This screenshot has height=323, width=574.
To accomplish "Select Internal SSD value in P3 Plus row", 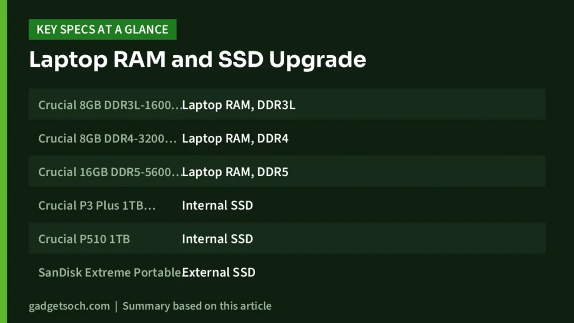I will pos(217,205).
